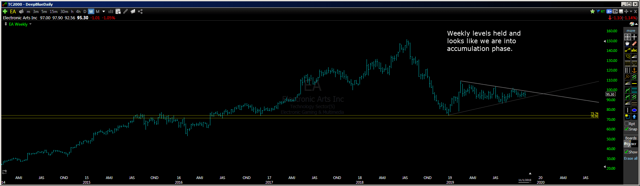640x186 pixels.
Task: Open the T dropdown button
Action: [x=615, y=11]
